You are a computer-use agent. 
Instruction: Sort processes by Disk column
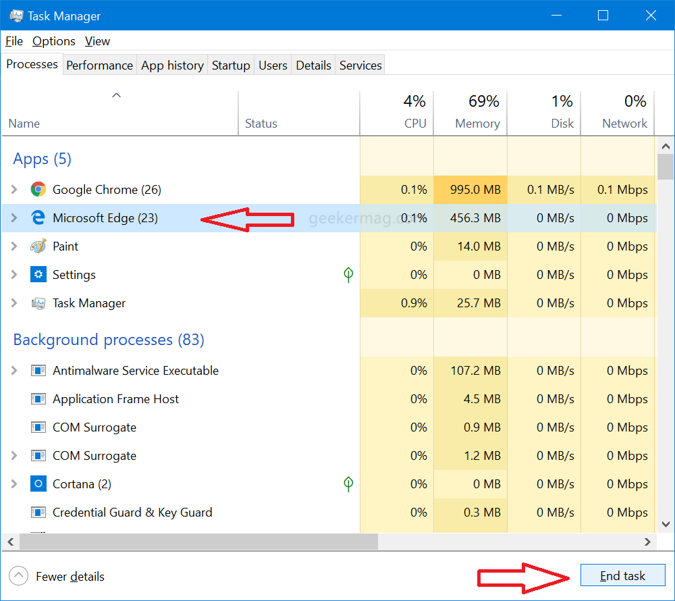point(543,113)
